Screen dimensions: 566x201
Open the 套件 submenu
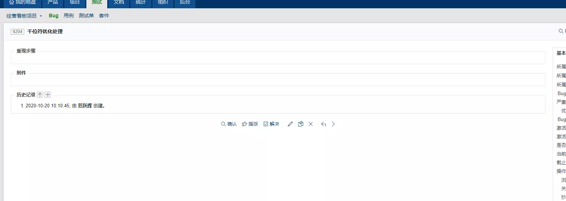point(104,16)
